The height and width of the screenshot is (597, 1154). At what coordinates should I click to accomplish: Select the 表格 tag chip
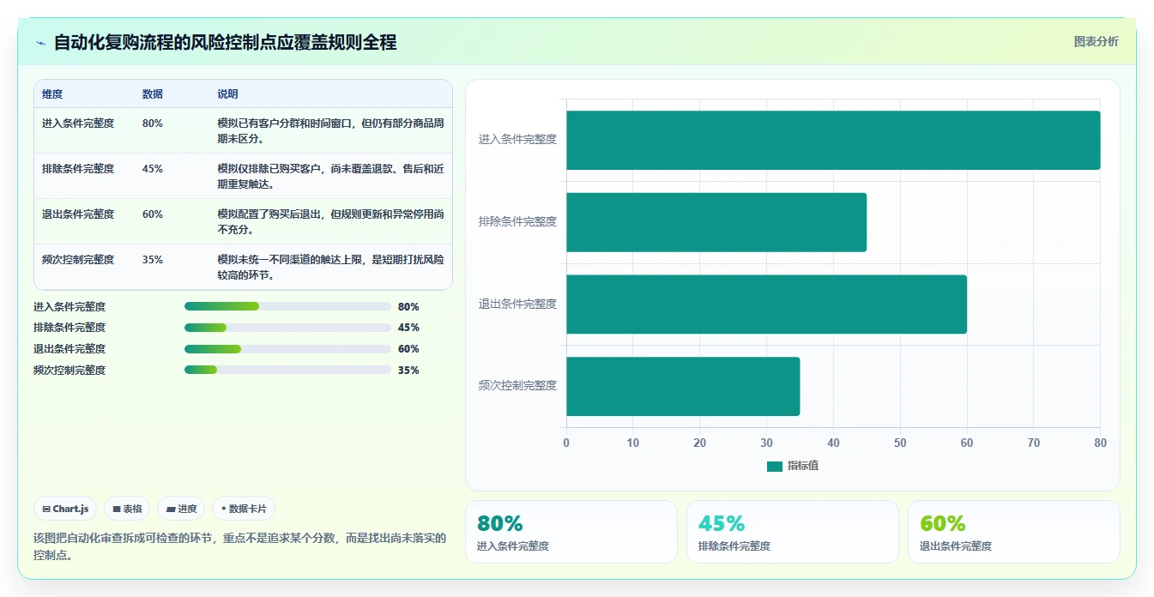(127, 509)
